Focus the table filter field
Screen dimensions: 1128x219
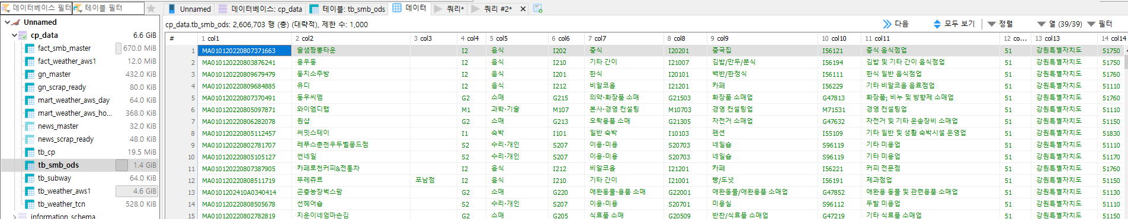point(108,8)
